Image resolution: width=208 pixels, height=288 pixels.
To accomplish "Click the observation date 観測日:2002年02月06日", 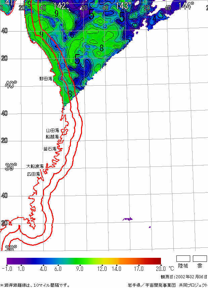I will (184, 277).
